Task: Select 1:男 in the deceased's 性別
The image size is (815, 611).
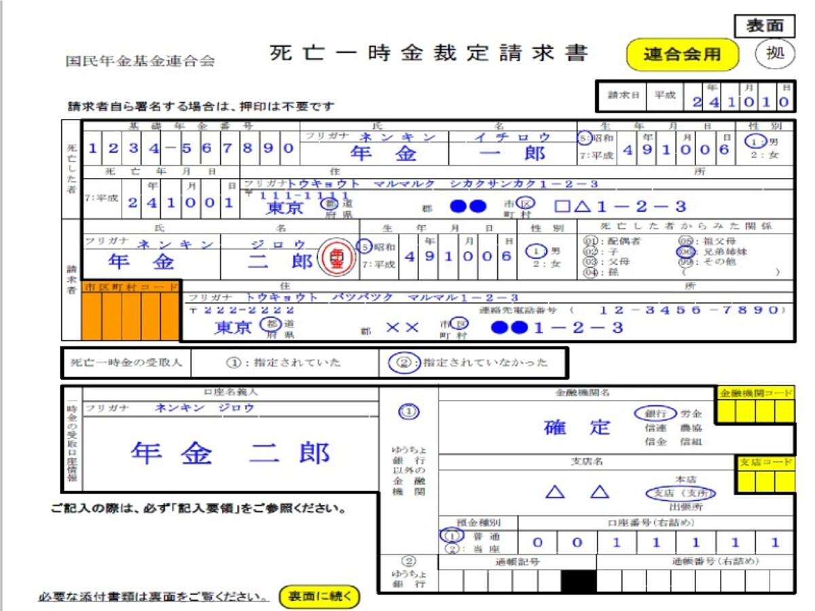Action: [761, 141]
